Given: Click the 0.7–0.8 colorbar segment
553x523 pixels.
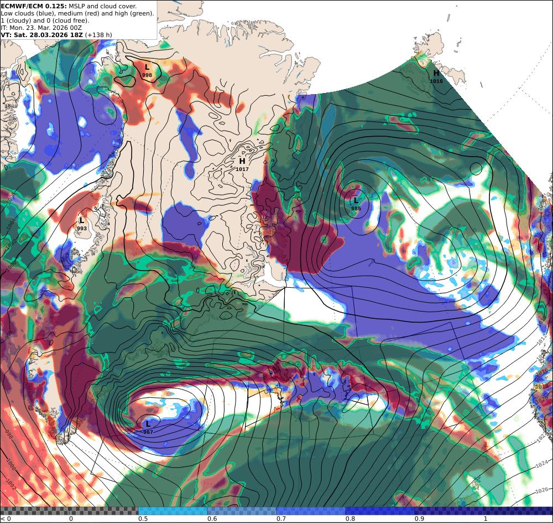Looking at the screenshot, I should (x=311, y=511).
